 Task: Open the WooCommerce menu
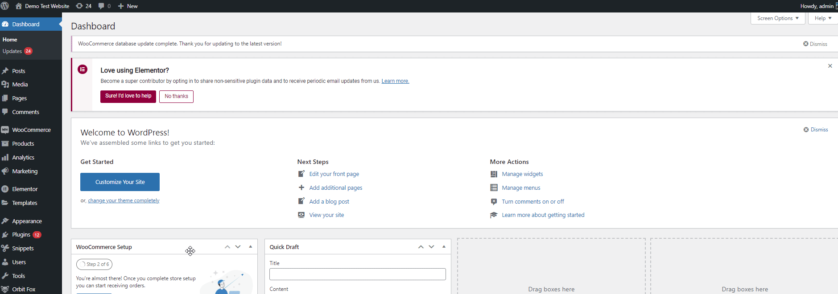point(31,130)
